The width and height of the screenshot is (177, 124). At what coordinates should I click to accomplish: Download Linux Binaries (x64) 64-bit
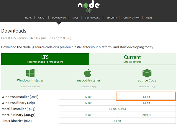tap(117, 121)
